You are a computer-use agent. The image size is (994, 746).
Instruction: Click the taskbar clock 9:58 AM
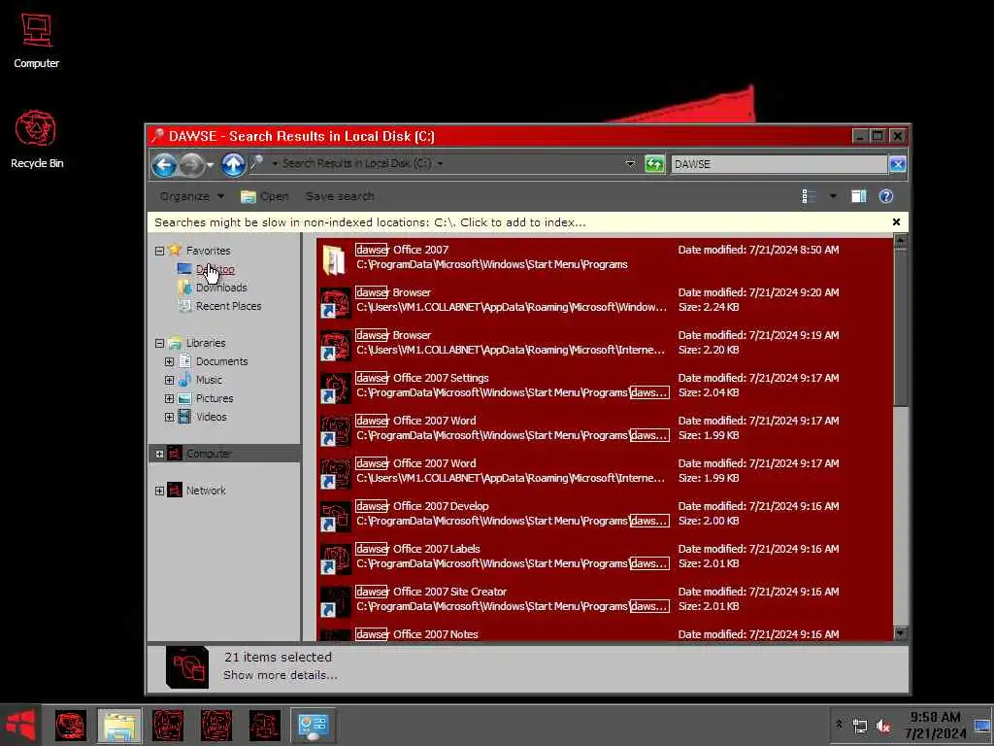[x=935, y=725]
